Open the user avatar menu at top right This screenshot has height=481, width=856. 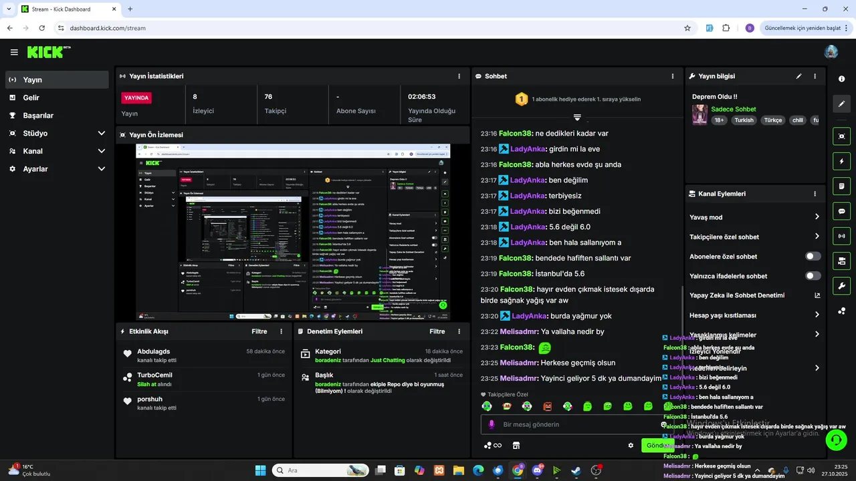click(831, 52)
